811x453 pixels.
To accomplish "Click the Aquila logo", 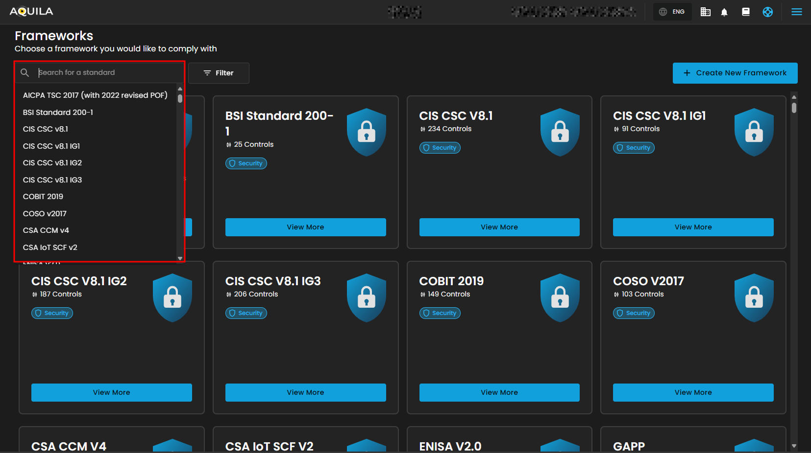I will 31,11.
